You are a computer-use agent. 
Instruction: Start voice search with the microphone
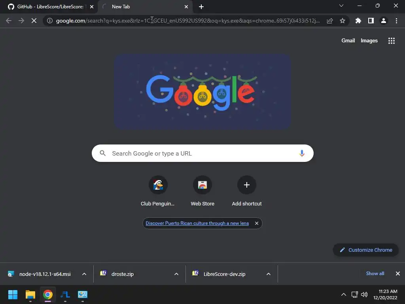pyautogui.click(x=302, y=153)
